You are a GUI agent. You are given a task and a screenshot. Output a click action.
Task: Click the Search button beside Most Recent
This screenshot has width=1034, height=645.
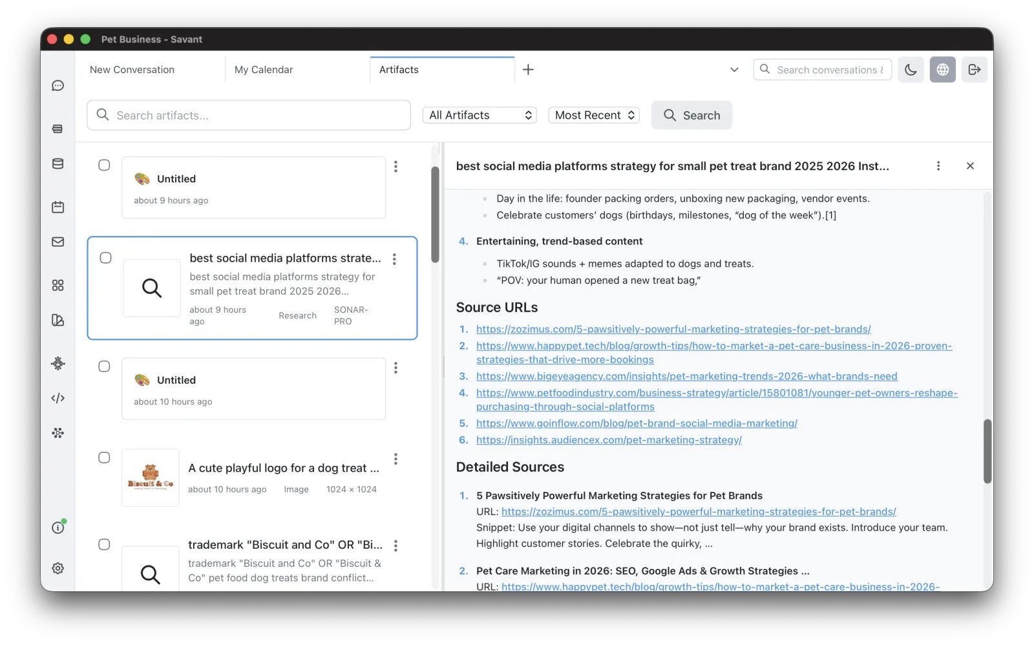[x=691, y=115]
